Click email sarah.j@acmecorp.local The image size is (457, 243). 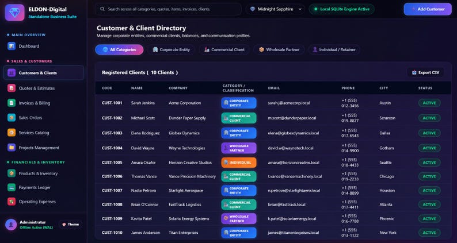coord(289,103)
